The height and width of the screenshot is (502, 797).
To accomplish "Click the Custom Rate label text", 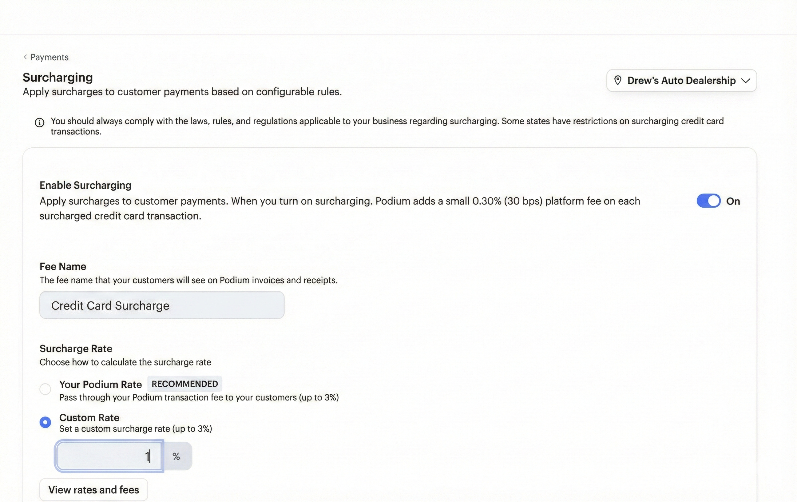I will click(x=89, y=417).
